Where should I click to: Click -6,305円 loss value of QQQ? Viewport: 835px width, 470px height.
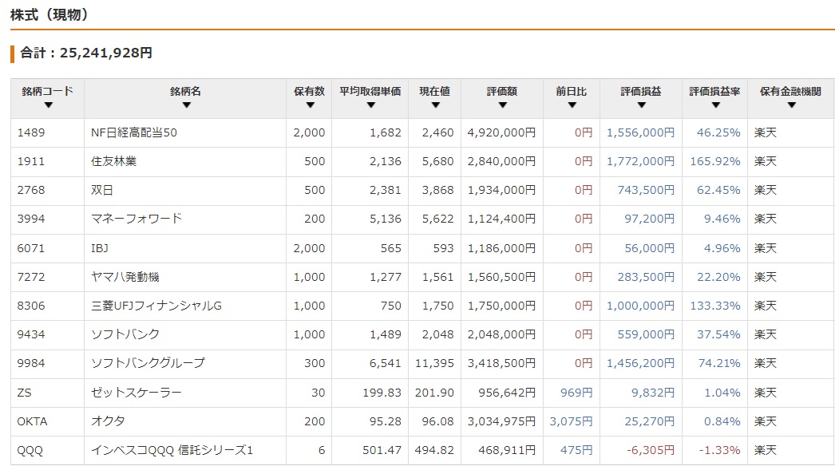651,450
